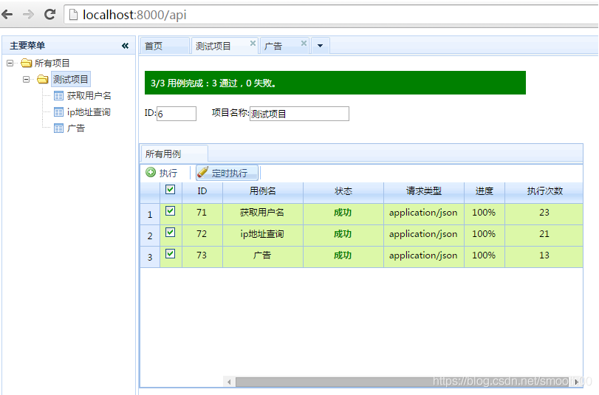The image size is (599, 395).
Task: Focus the localhost:8000/api address bar
Action: [x=331, y=15]
